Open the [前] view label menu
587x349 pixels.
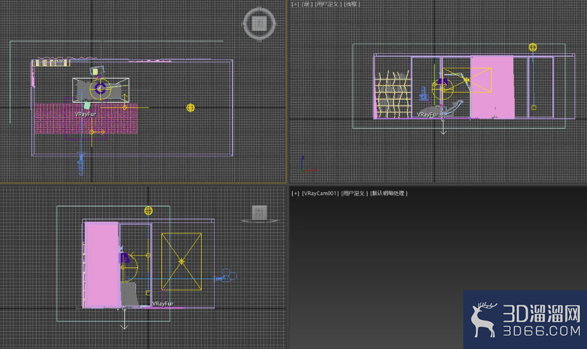[307, 4]
